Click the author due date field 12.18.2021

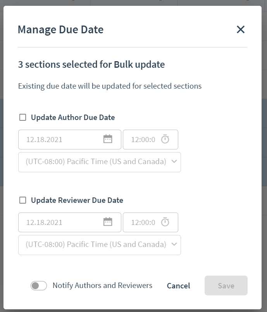70,139
